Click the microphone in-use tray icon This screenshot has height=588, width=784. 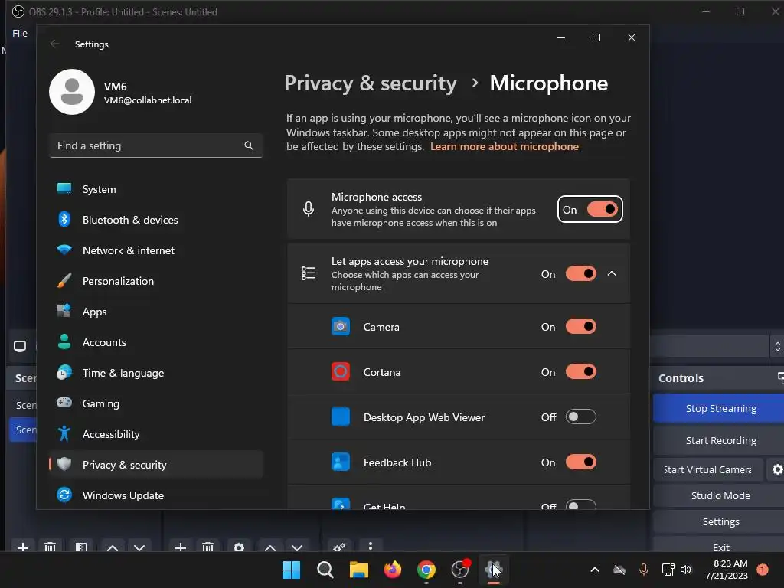coord(643,570)
